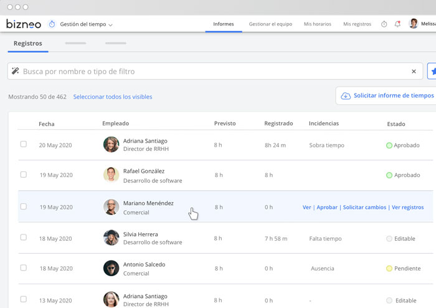436x308 pixels.
Task: Select the checkbox for Silvia Herrera row
Action: pos(24,238)
